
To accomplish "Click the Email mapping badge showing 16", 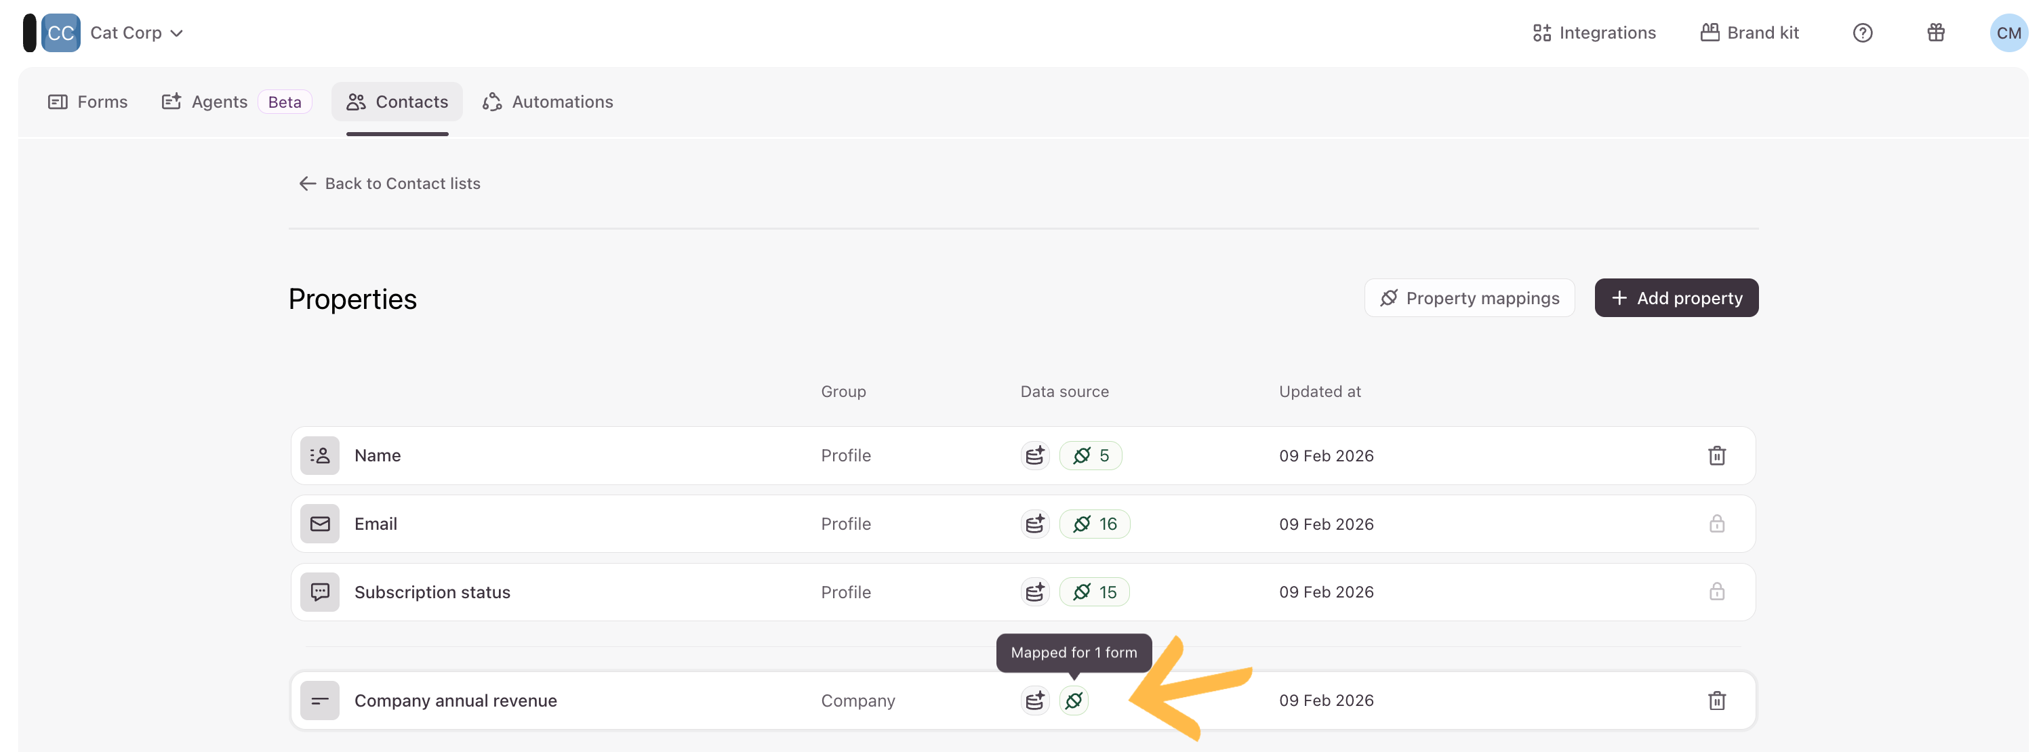I will (1095, 524).
